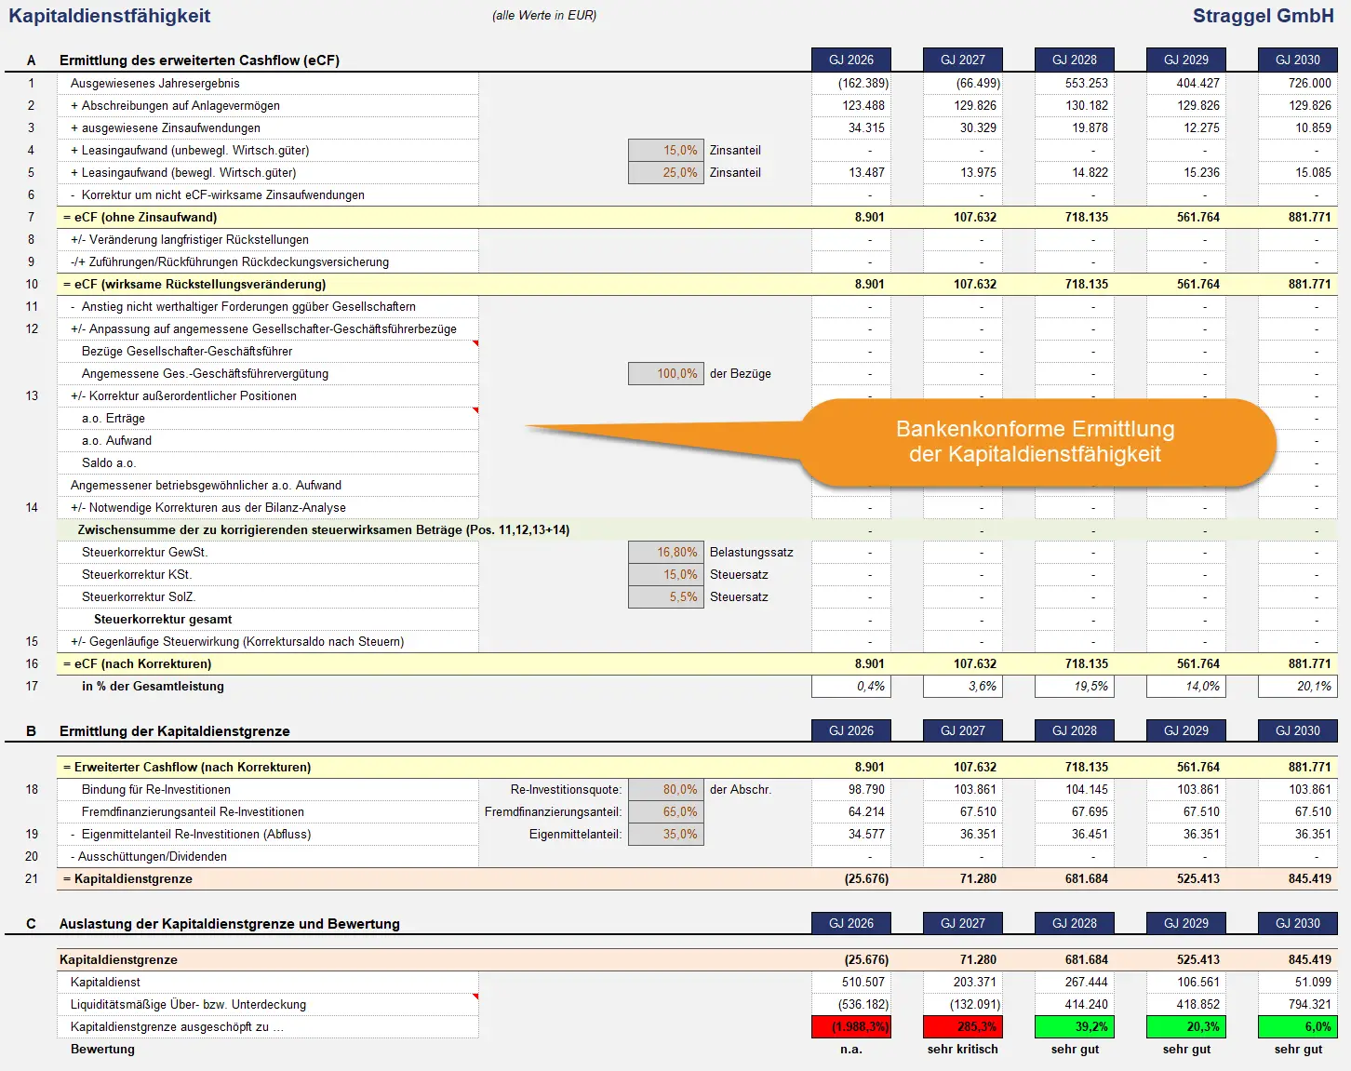Select the 25,0% Zinsanteil input for 'Leasingaufwand (bewegl.)'
Viewport: 1351px width, 1071px height.
(x=666, y=173)
